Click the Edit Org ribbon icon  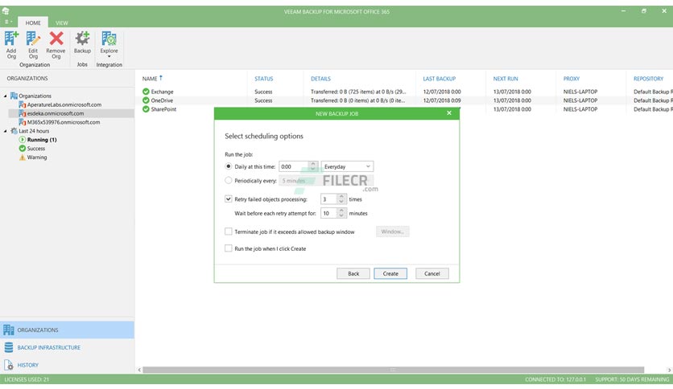coord(33,39)
